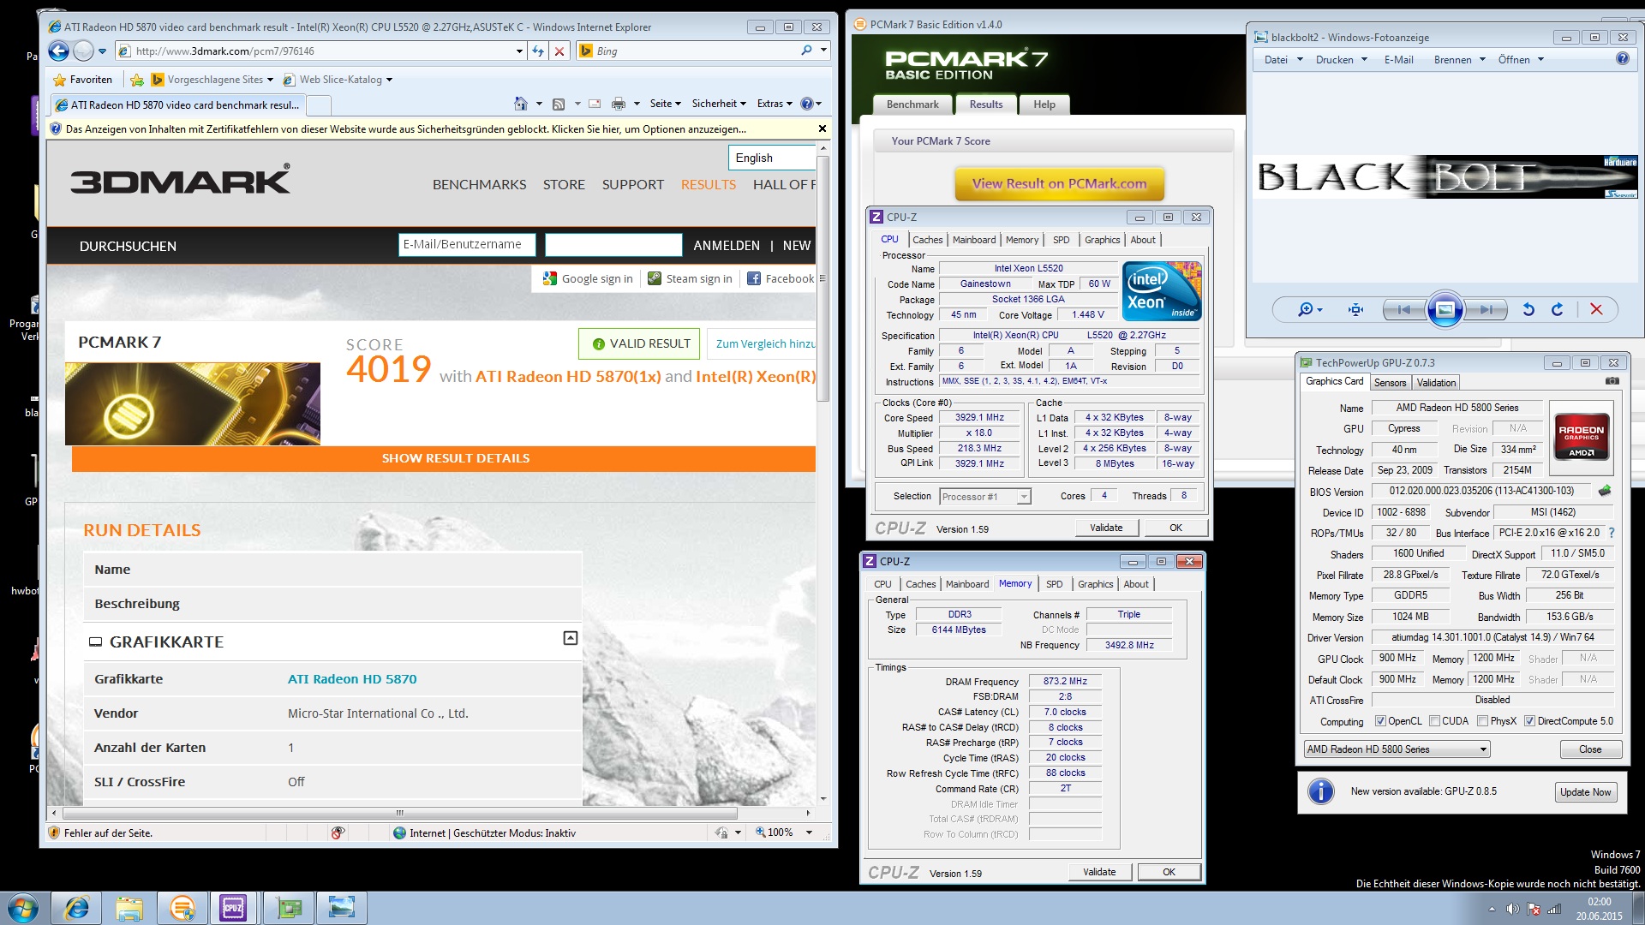
Task: Click Update Now in the GPU-Z notification
Action: pos(1585,792)
